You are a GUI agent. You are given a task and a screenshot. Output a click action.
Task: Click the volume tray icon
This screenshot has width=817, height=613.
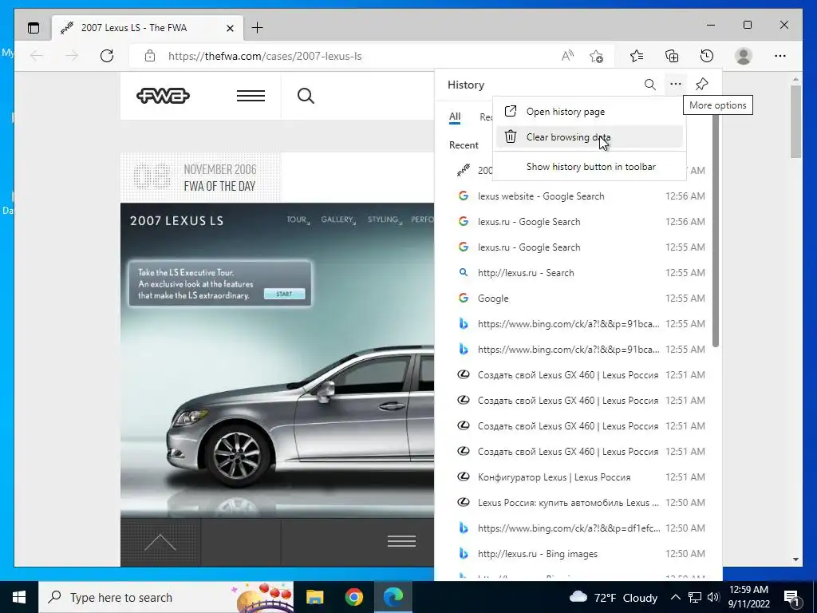pyautogui.click(x=713, y=597)
